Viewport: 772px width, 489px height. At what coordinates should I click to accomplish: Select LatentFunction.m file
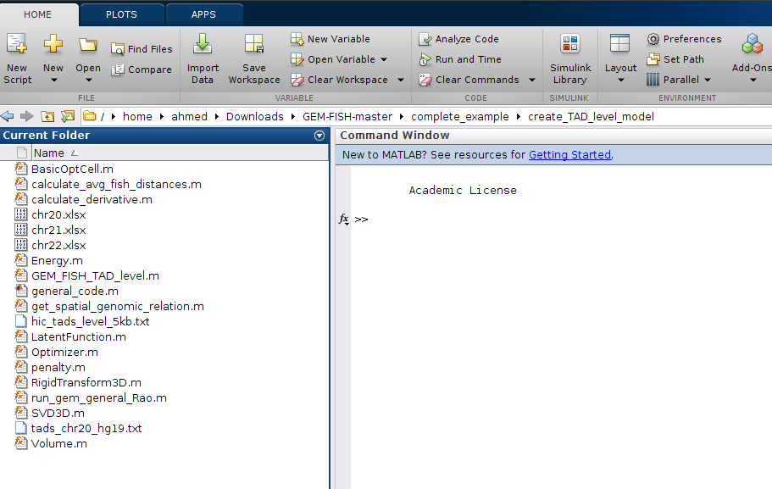pyautogui.click(x=79, y=336)
